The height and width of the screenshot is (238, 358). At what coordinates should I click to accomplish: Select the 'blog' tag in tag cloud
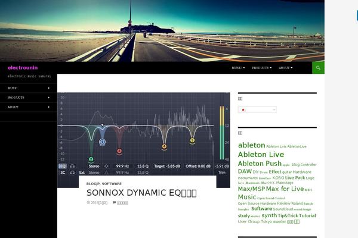(x=295, y=164)
